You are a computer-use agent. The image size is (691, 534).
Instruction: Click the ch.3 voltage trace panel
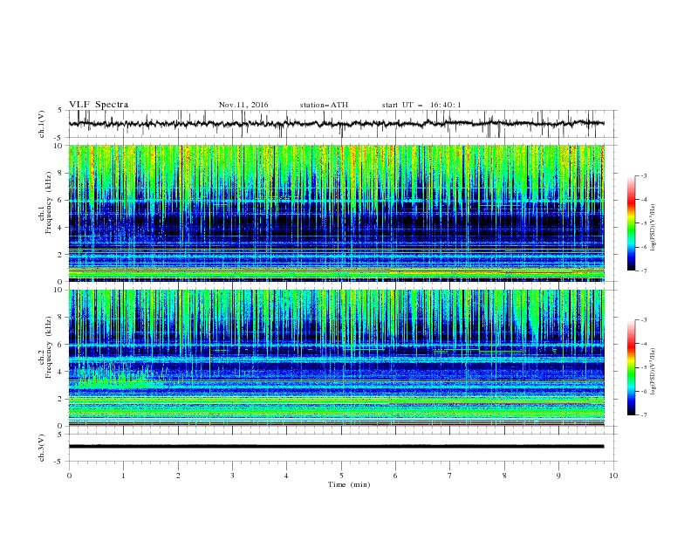coord(342,448)
